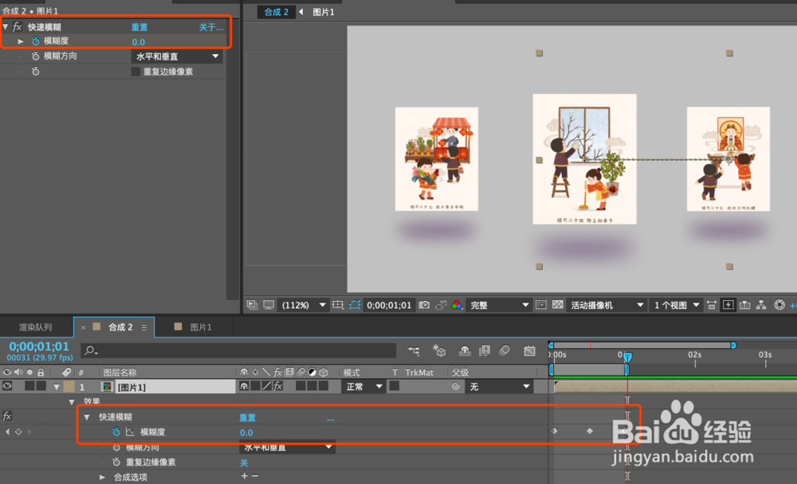Click the current time 0;00;01;01 in timeline
Viewport: 797px width, 484px height.
[x=39, y=346]
